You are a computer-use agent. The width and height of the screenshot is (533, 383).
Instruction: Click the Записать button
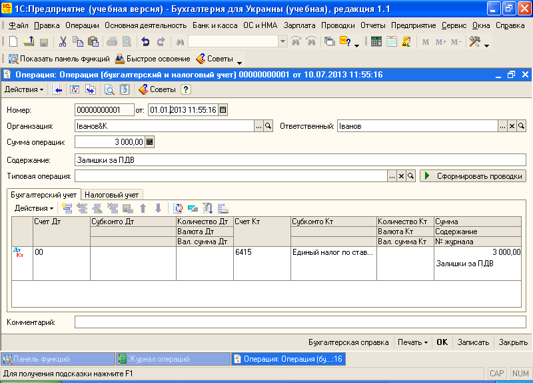click(x=473, y=342)
